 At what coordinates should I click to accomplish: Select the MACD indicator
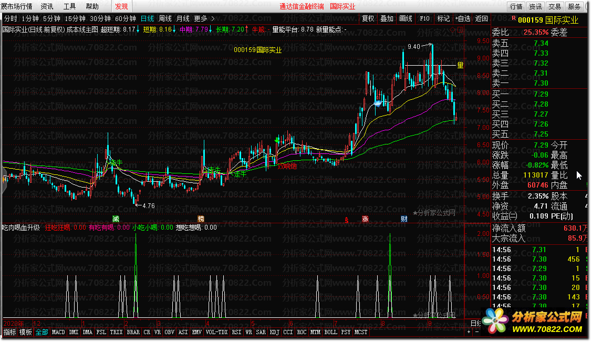pos(58,332)
